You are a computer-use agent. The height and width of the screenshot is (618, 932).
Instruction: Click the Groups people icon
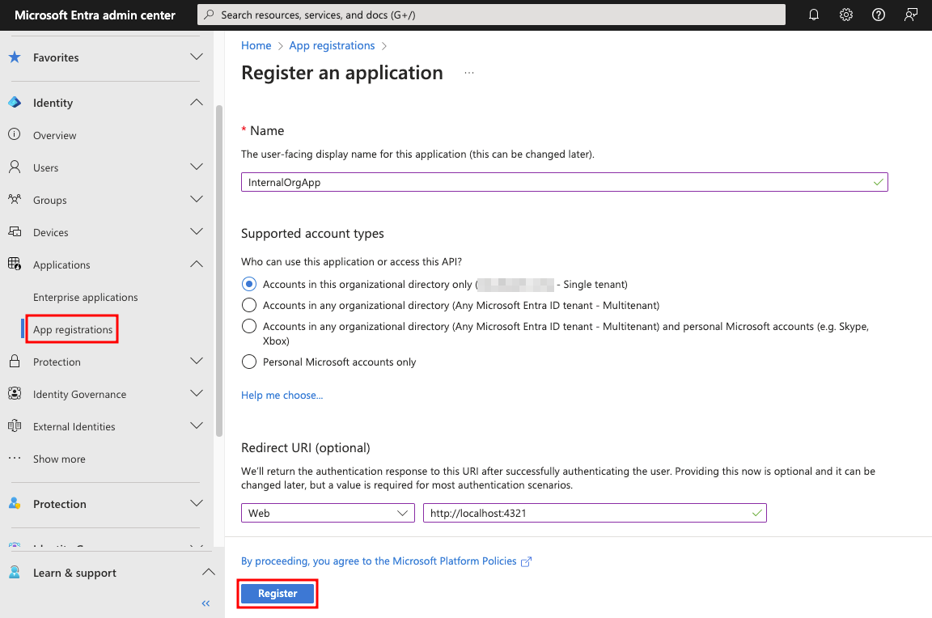coord(15,199)
